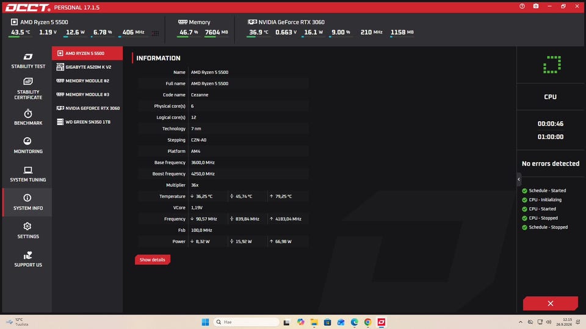586x329 pixels.
Task: Click the taskbar search box
Action: pyautogui.click(x=247, y=322)
